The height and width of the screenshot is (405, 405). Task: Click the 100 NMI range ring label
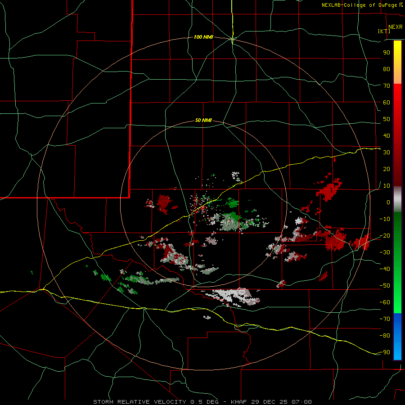click(203, 37)
